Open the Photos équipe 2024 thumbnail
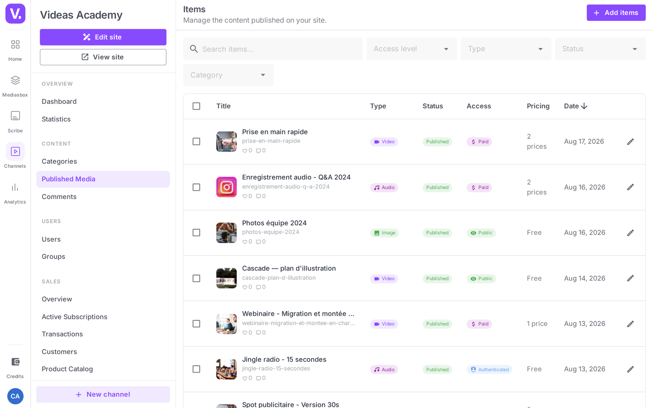This screenshot has width=653, height=408. pyautogui.click(x=227, y=233)
